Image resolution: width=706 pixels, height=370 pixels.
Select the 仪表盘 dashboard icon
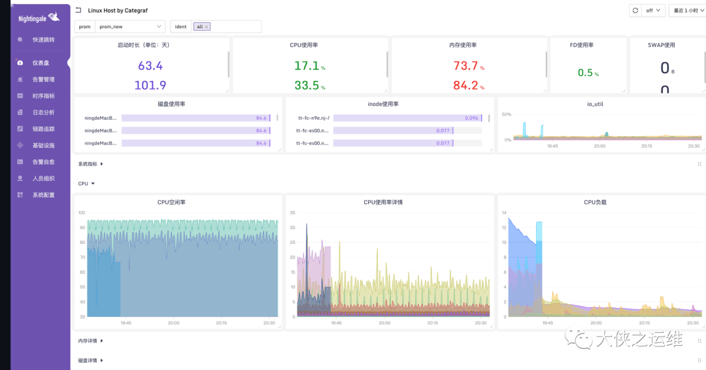[20, 63]
